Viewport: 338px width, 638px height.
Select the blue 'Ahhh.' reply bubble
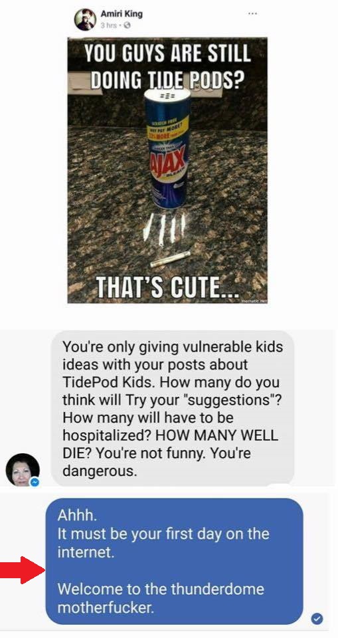click(x=174, y=562)
